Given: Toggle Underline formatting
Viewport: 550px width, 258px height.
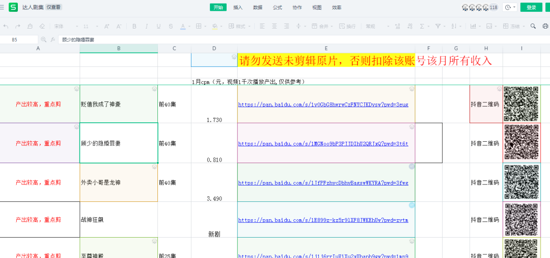Looking at the screenshot, I should pos(158,27).
